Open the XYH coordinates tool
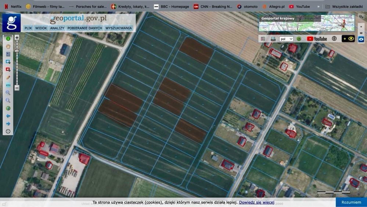The width and height of the screenshot is (367, 207). click(x=8, y=85)
